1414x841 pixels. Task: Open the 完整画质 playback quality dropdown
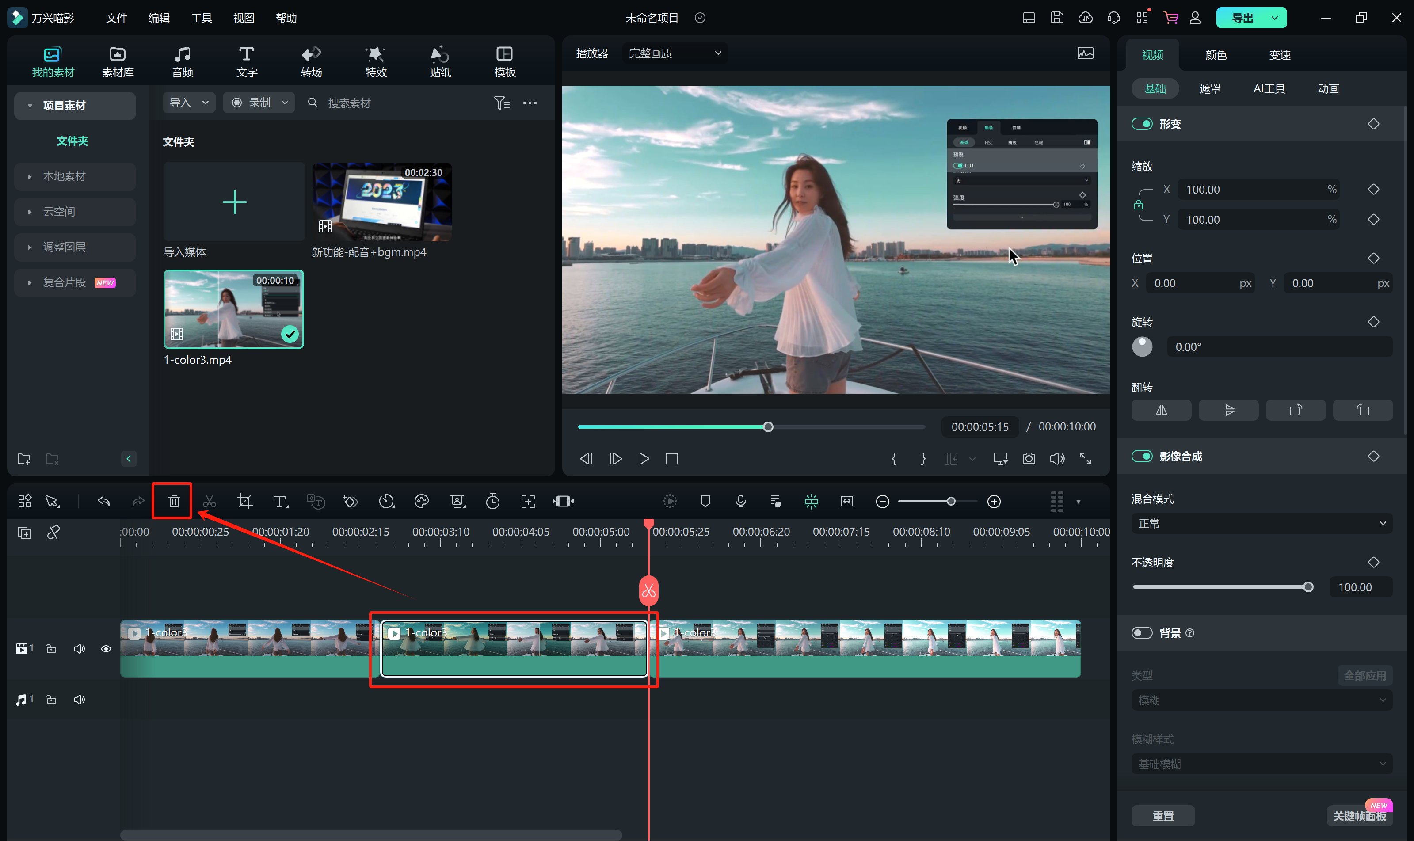click(x=674, y=53)
